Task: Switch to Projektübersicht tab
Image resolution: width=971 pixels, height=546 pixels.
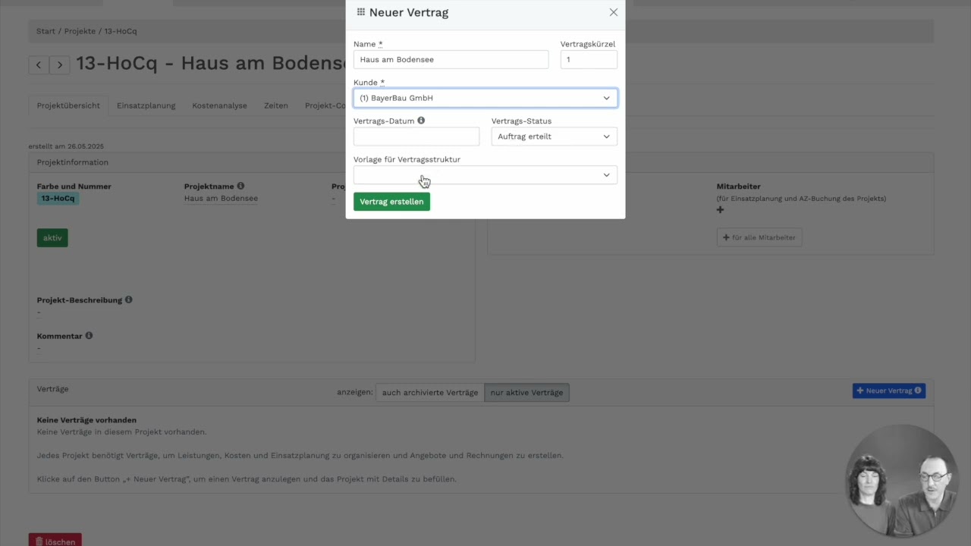Action: [x=68, y=105]
